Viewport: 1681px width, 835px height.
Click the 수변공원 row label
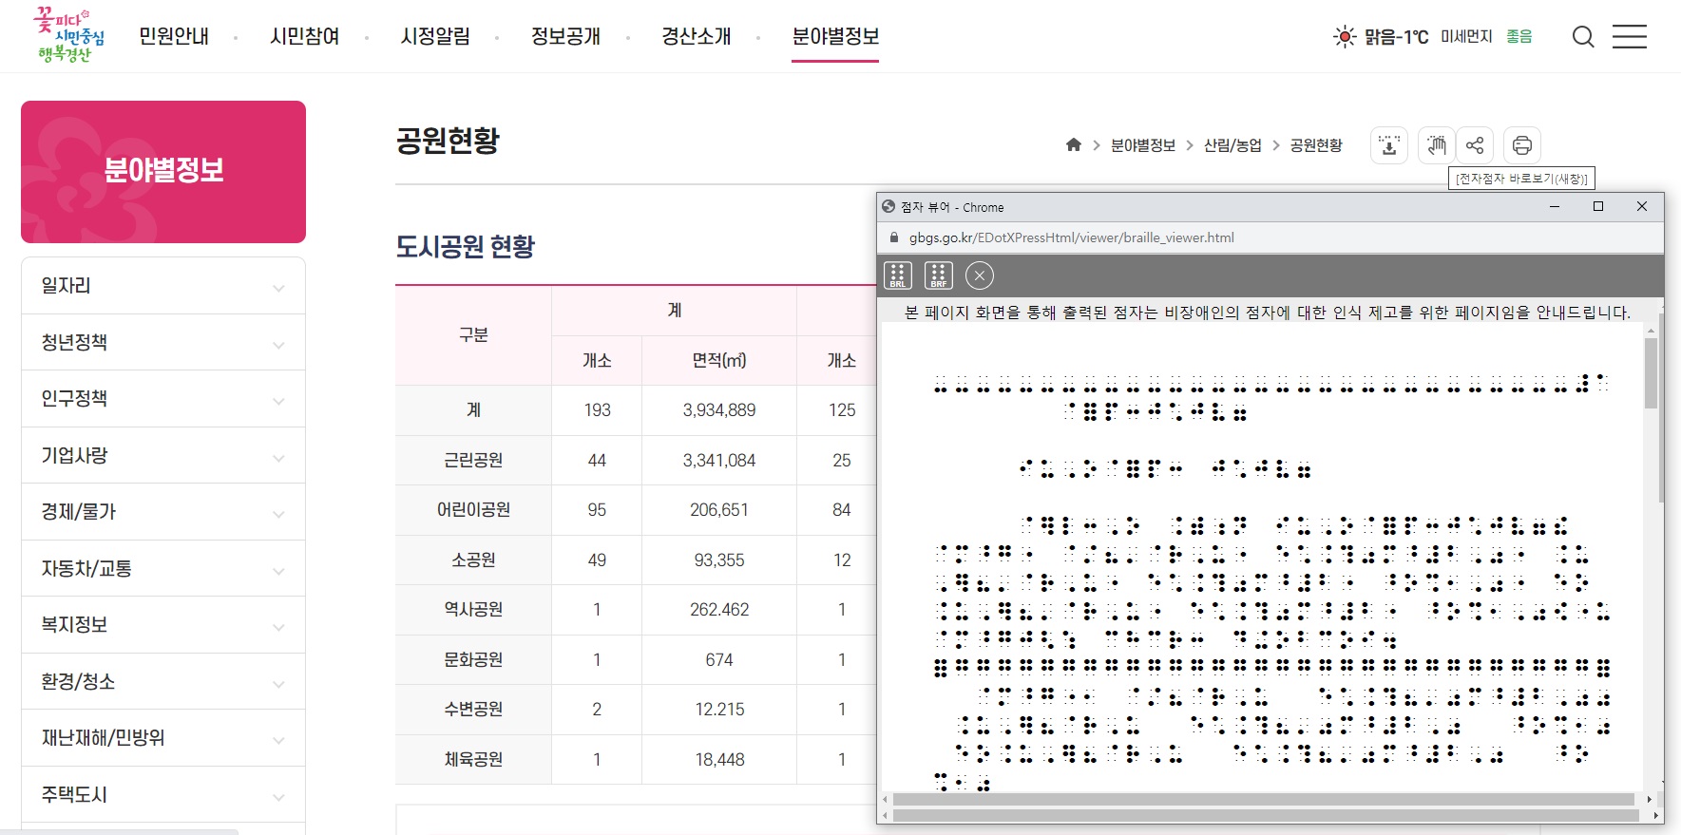click(473, 710)
